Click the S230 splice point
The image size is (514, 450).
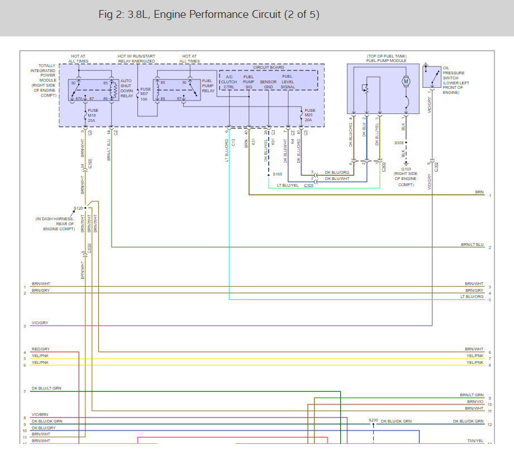pos(373,424)
